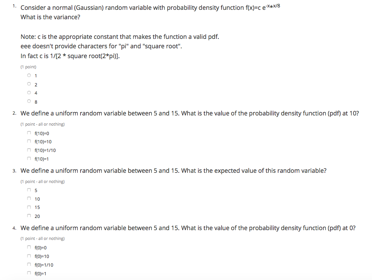
Task: Select the f(0)=1/10 checkbox
Action: 29,264
